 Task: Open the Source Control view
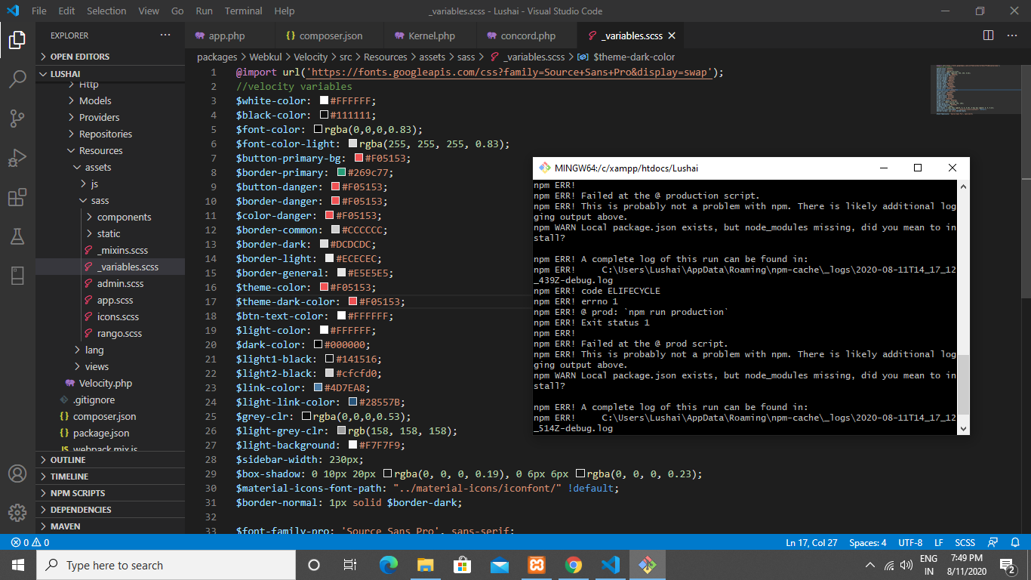(17, 118)
